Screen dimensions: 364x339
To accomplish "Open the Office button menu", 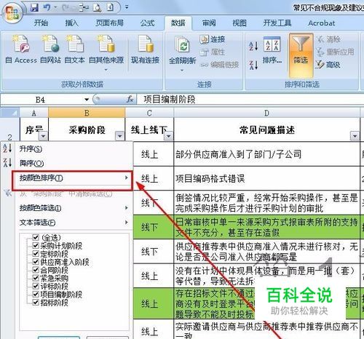I will tap(12, 13).
